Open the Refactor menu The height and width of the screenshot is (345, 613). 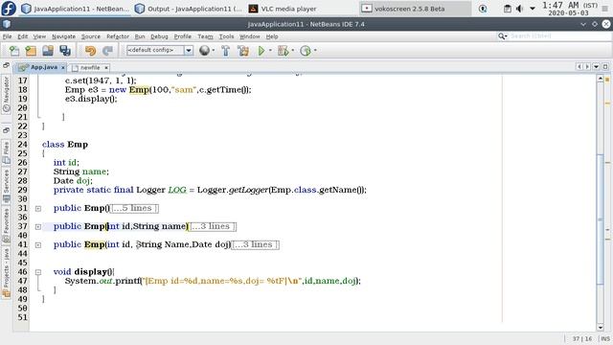coord(118,36)
